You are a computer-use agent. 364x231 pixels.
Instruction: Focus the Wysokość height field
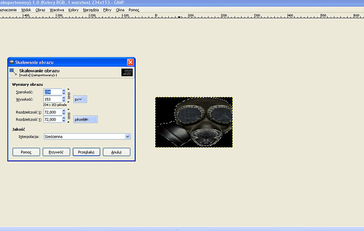pos(53,99)
